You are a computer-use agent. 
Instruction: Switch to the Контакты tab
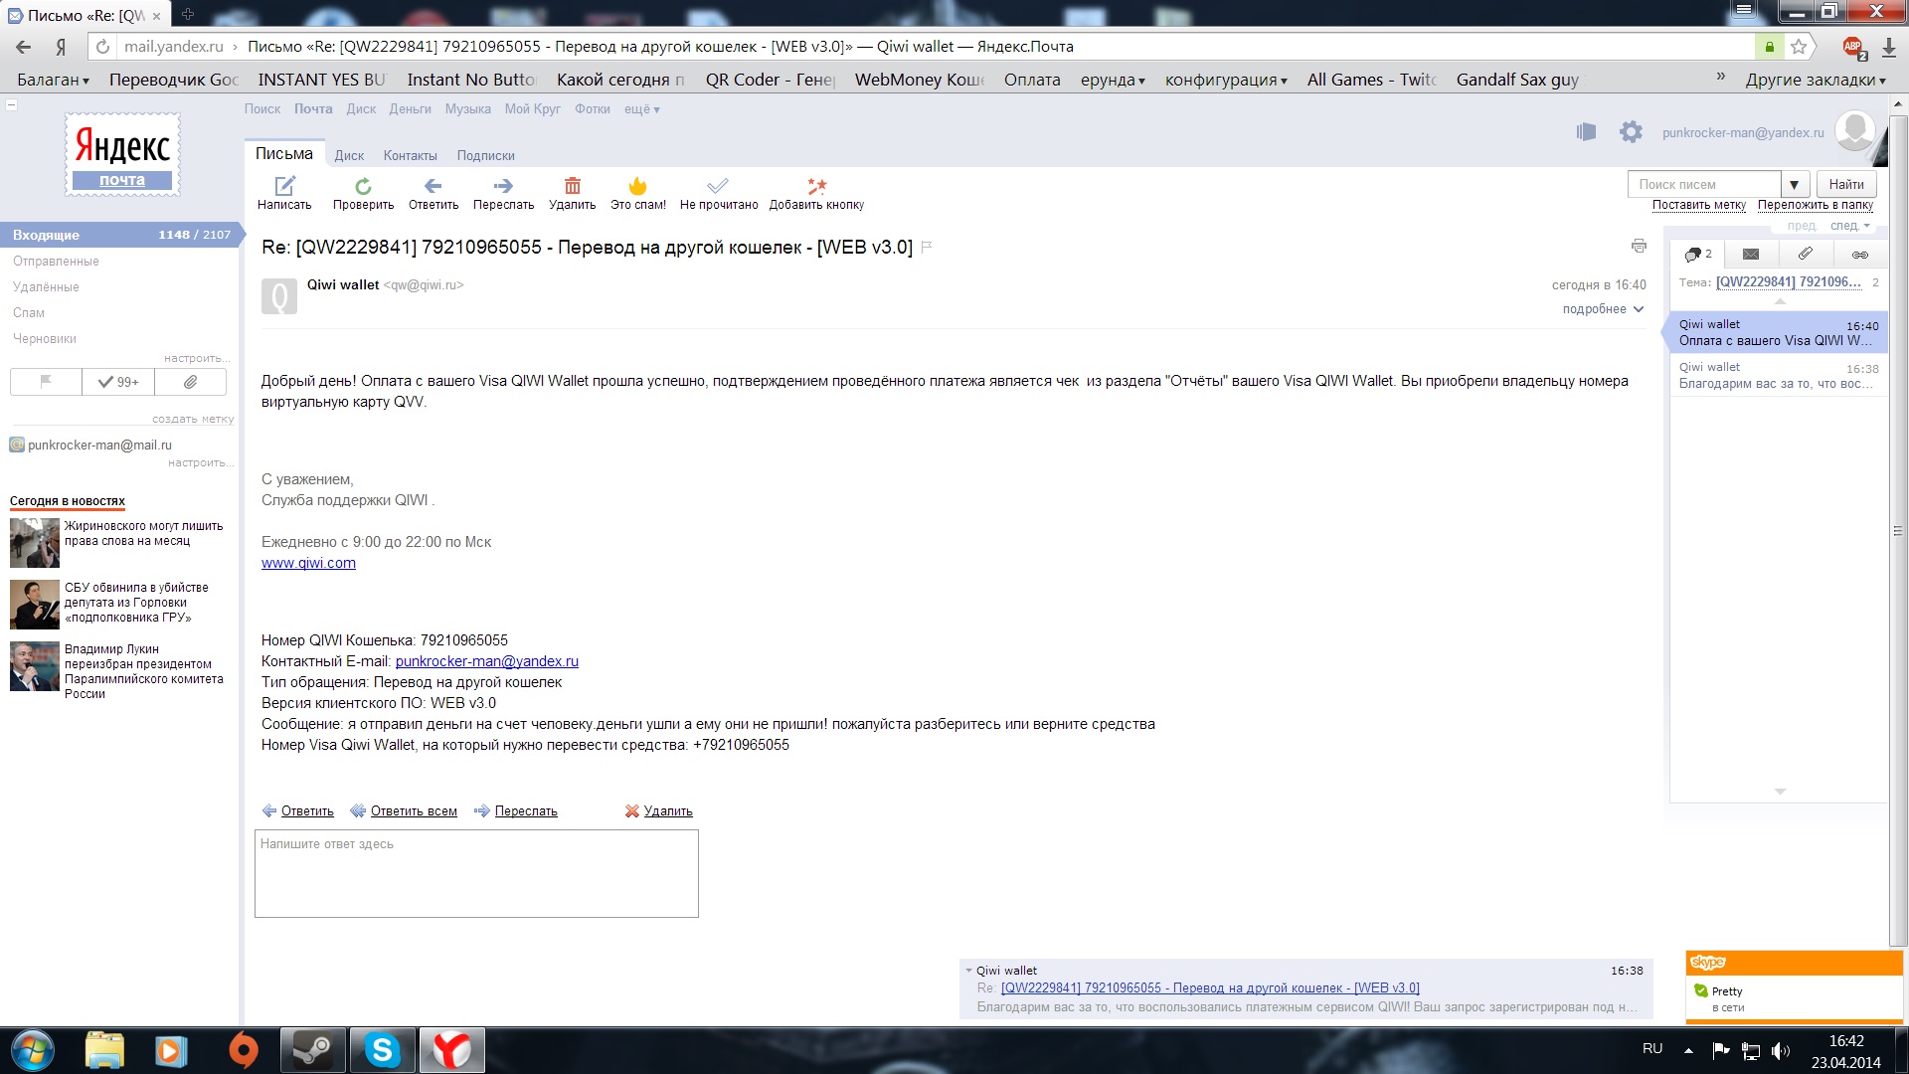pyautogui.click(x=410, y=155)
